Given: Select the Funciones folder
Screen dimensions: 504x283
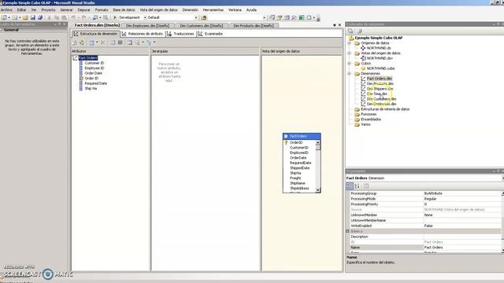Looking at the screenshot, I should (369, 115).
